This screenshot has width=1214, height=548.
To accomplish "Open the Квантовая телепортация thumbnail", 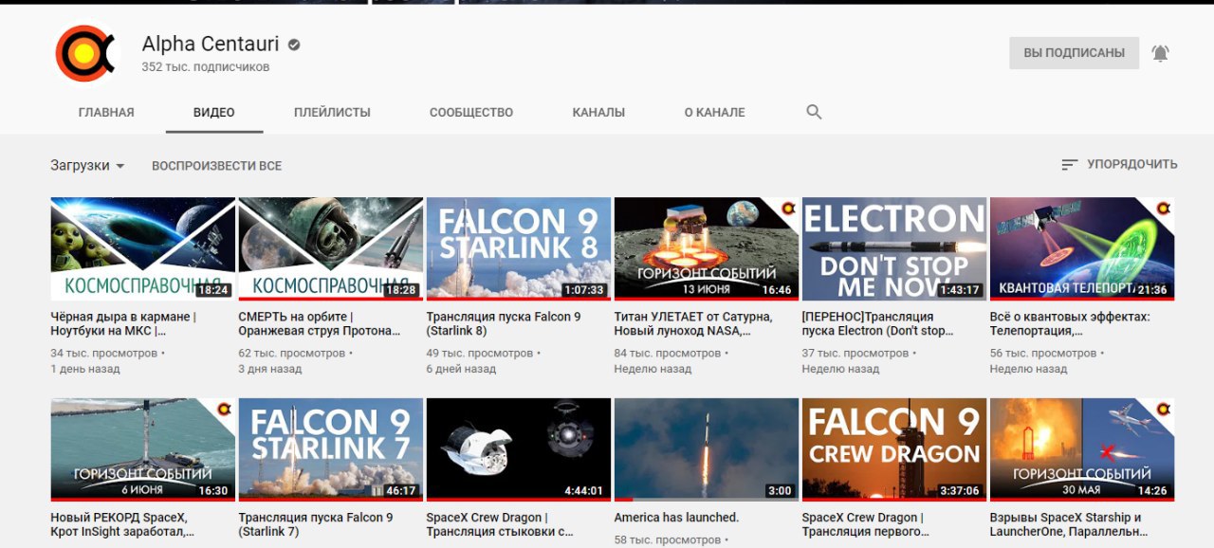I will pyautogui.click(x=1082, y=248).
